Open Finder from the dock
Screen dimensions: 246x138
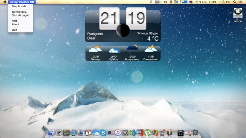[51, 133]
